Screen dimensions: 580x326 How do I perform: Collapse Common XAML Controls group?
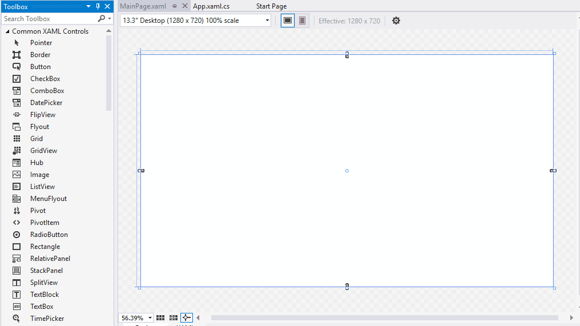tap(7, 31)
